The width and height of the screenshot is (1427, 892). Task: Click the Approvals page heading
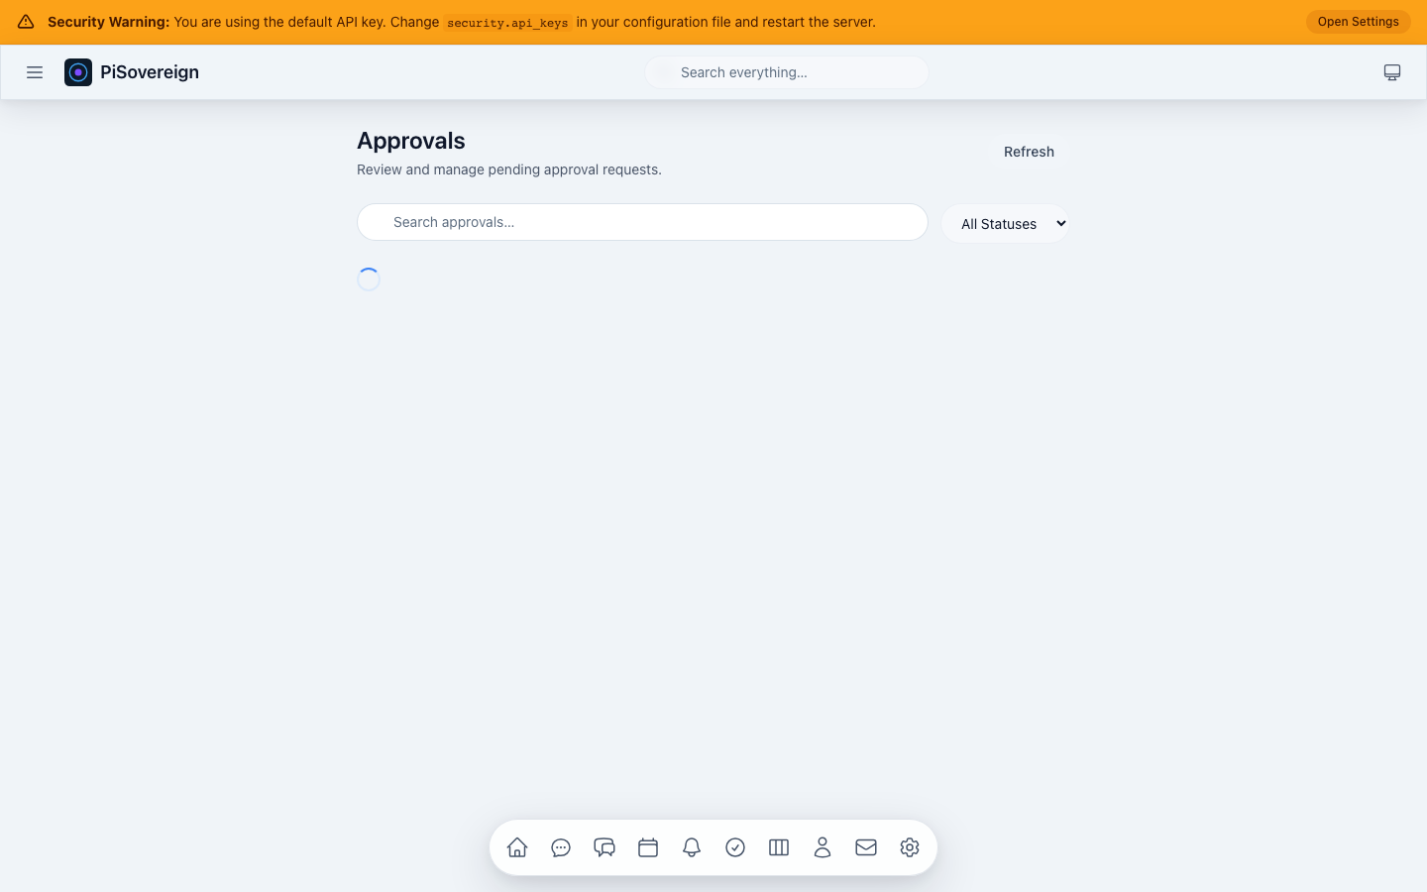click(x=410, y=141)
